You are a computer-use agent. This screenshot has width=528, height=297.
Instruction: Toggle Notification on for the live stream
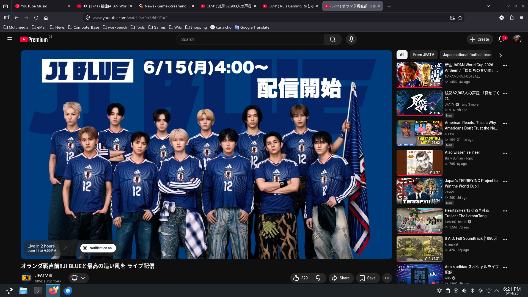(x=98, y=248)
